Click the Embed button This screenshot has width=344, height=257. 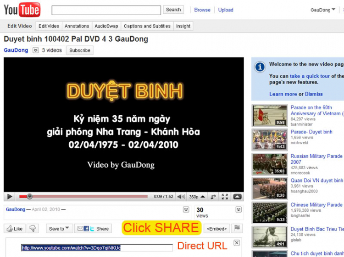coord(217,229)
